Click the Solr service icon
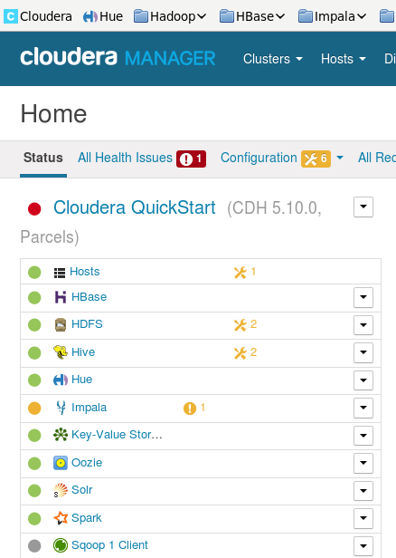The image size is (396, 558). coord(61,490)
